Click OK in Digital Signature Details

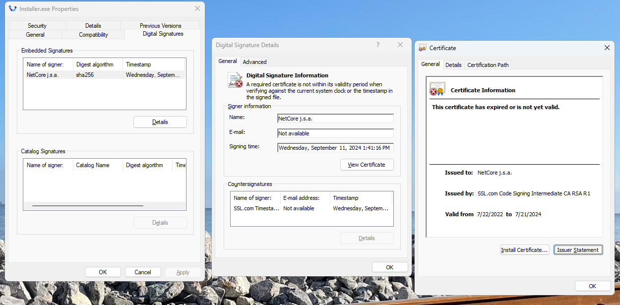pos(390,267)
